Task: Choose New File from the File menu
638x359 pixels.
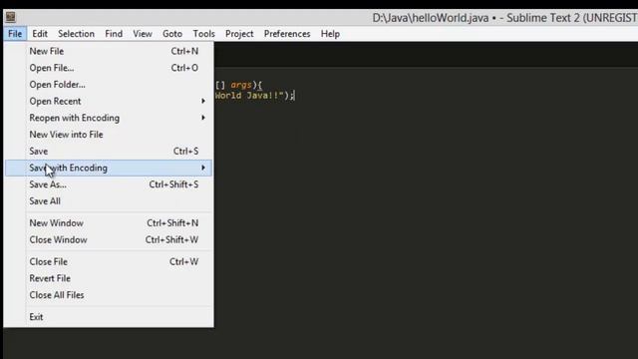Action: click(109, 51)
